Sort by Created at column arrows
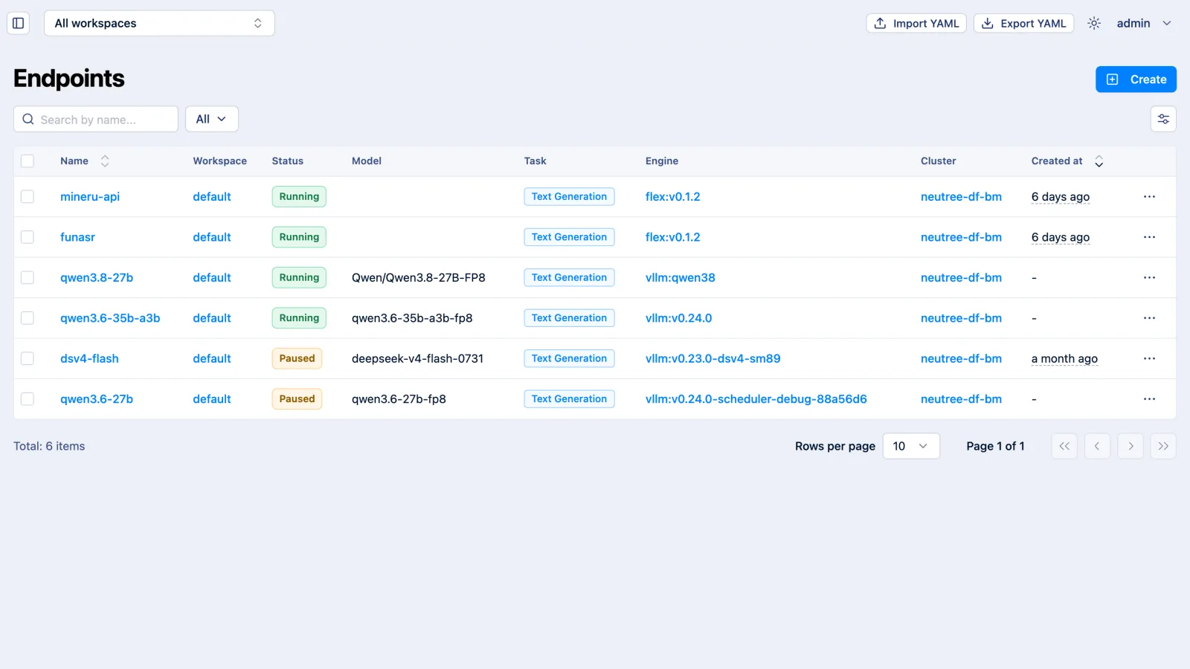This screenshot has width=1190, height=669. [1099, 161]
